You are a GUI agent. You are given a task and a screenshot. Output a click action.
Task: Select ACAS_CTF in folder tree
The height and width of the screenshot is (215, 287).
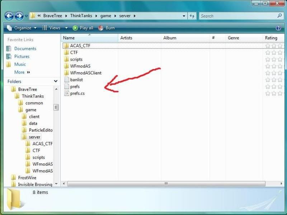pyautogui.click(x=42, y=144)
